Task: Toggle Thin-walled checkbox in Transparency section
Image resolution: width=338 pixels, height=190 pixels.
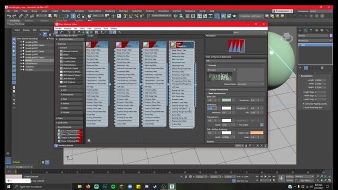Action: click(x=237, y=125)
